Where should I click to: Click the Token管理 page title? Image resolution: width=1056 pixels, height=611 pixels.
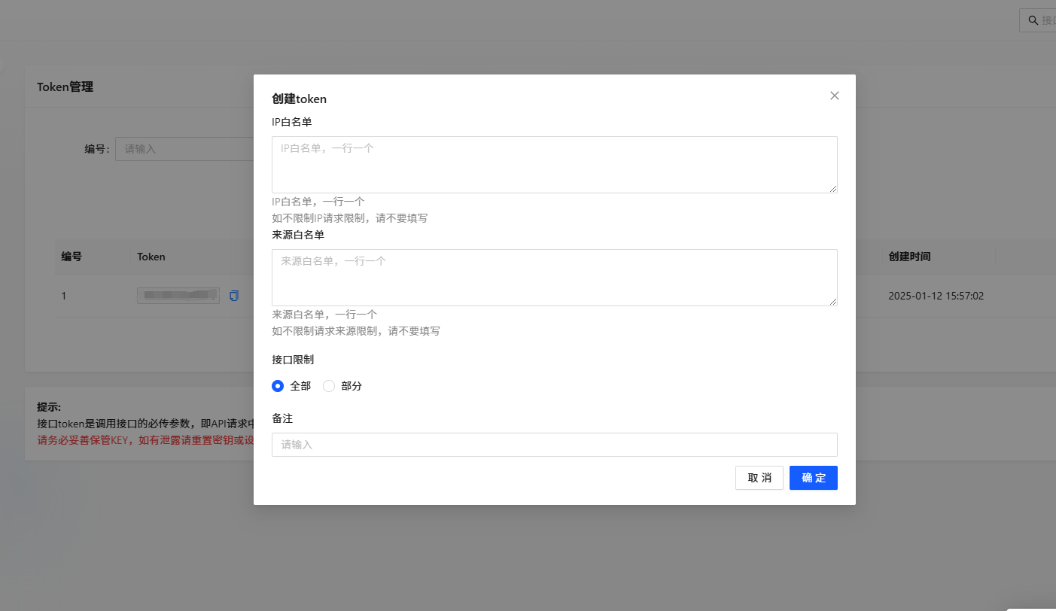pos(65,87)
